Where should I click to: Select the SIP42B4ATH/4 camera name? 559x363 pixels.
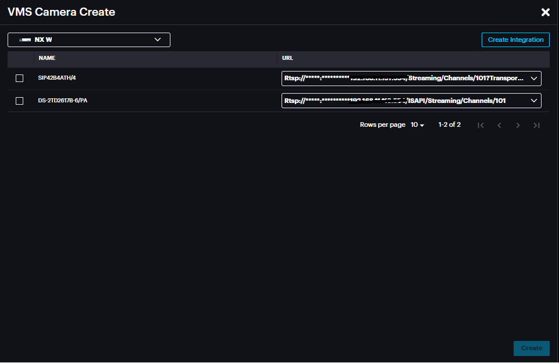pos(57,78)
